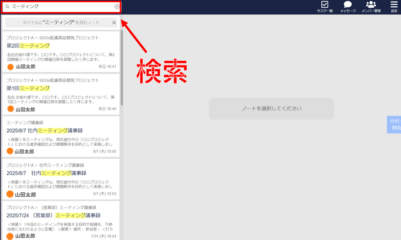Click breadcrumb above 第1回ミーティング
The height and width of the screenshot is (240, 401).
(x=53, y=80)
